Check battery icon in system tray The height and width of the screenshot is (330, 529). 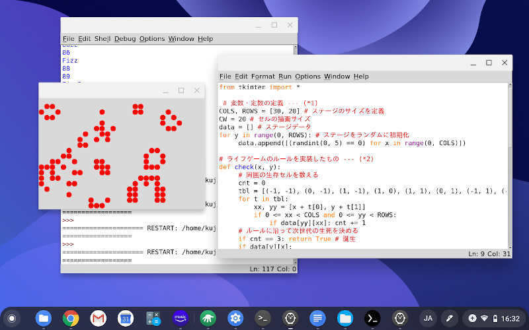pyautogui.click(x=495, y=318)
